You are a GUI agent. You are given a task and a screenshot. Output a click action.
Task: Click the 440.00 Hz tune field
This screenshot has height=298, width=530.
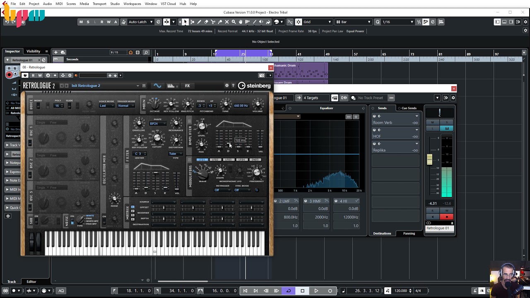[241, 106]
